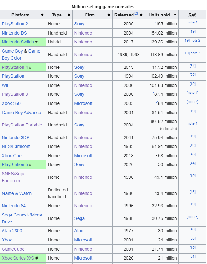The image size is (207, 264).
Task: Open Nintendo 3DS article link
Action: [16, 138]
